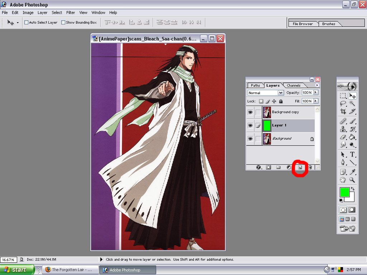
Task: Jump to ImageReady button in toolbox
Action: (348, 228)
